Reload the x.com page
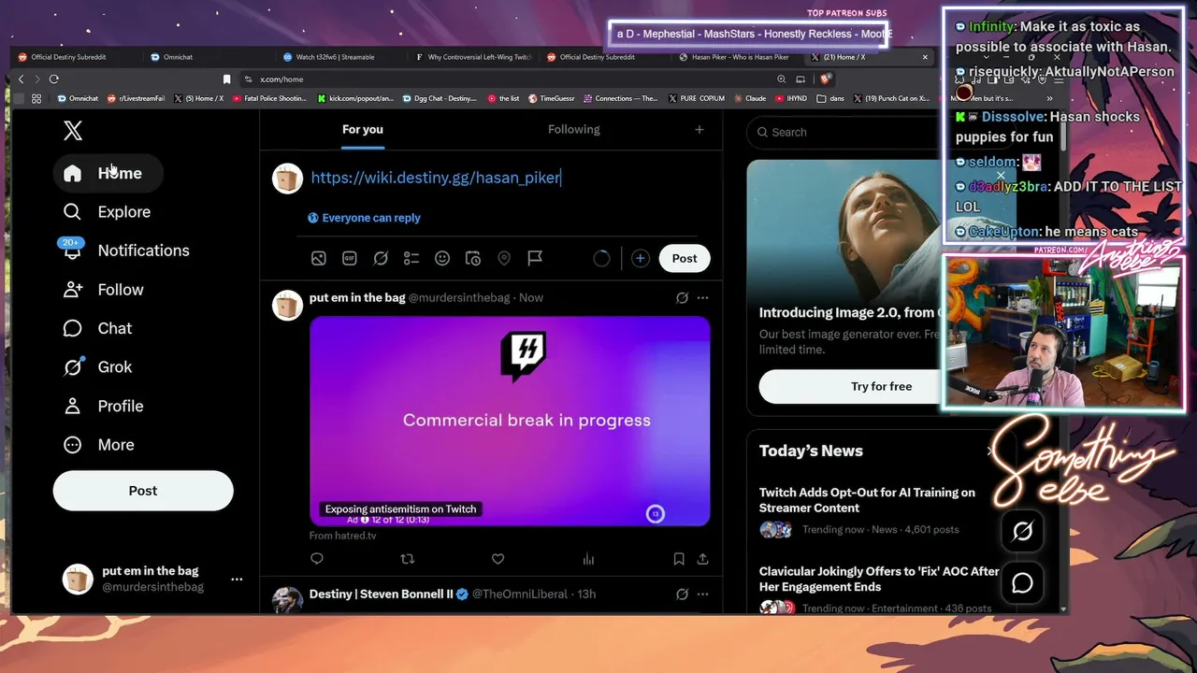1197x673 pixels. [x=53, y=79]
